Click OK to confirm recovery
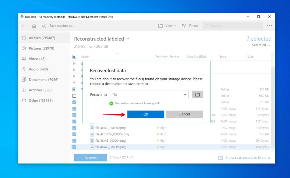This screenshot has height=178, width=290. click(x=146, y=114)
